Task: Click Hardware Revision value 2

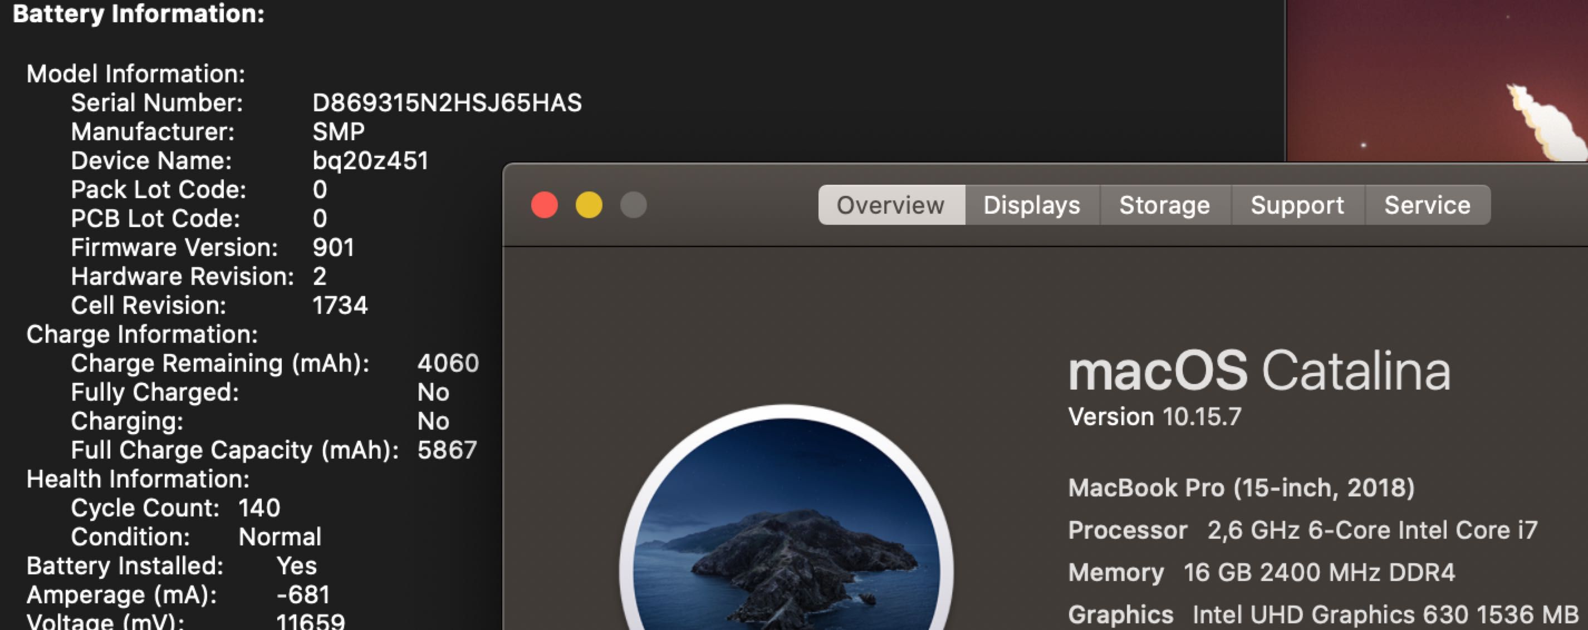Action: coord(320,276)
